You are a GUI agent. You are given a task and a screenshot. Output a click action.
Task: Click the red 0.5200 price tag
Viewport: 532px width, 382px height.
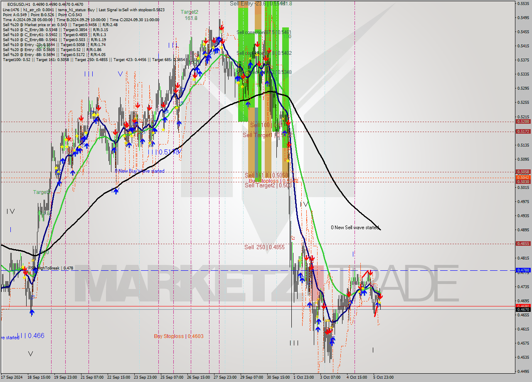(523, 122)
